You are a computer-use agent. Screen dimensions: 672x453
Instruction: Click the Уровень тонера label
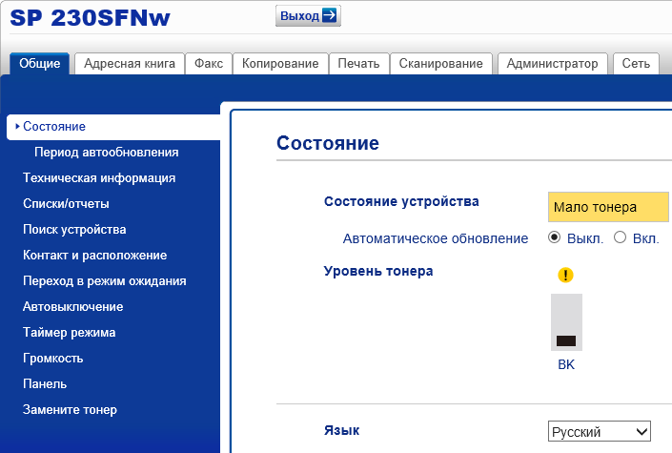tap(378, 271)
